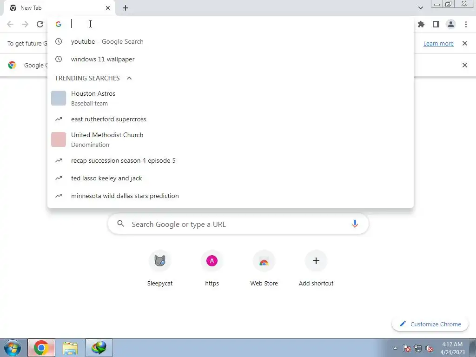Click the magnifier icon in the search box
The width and height of the screenshot is (476, 357).
[121, 224]
